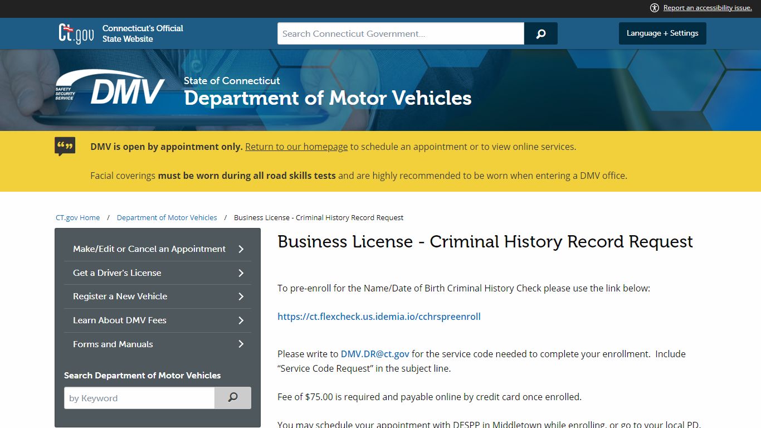
Task: Open the flexcheck pre-enroll URL link
Action: pos(379,317)
